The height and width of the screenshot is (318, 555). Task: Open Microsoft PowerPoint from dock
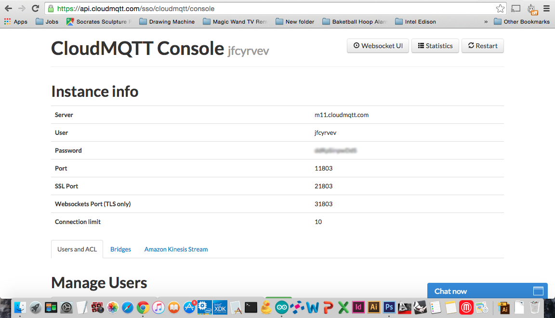point(328,307)
